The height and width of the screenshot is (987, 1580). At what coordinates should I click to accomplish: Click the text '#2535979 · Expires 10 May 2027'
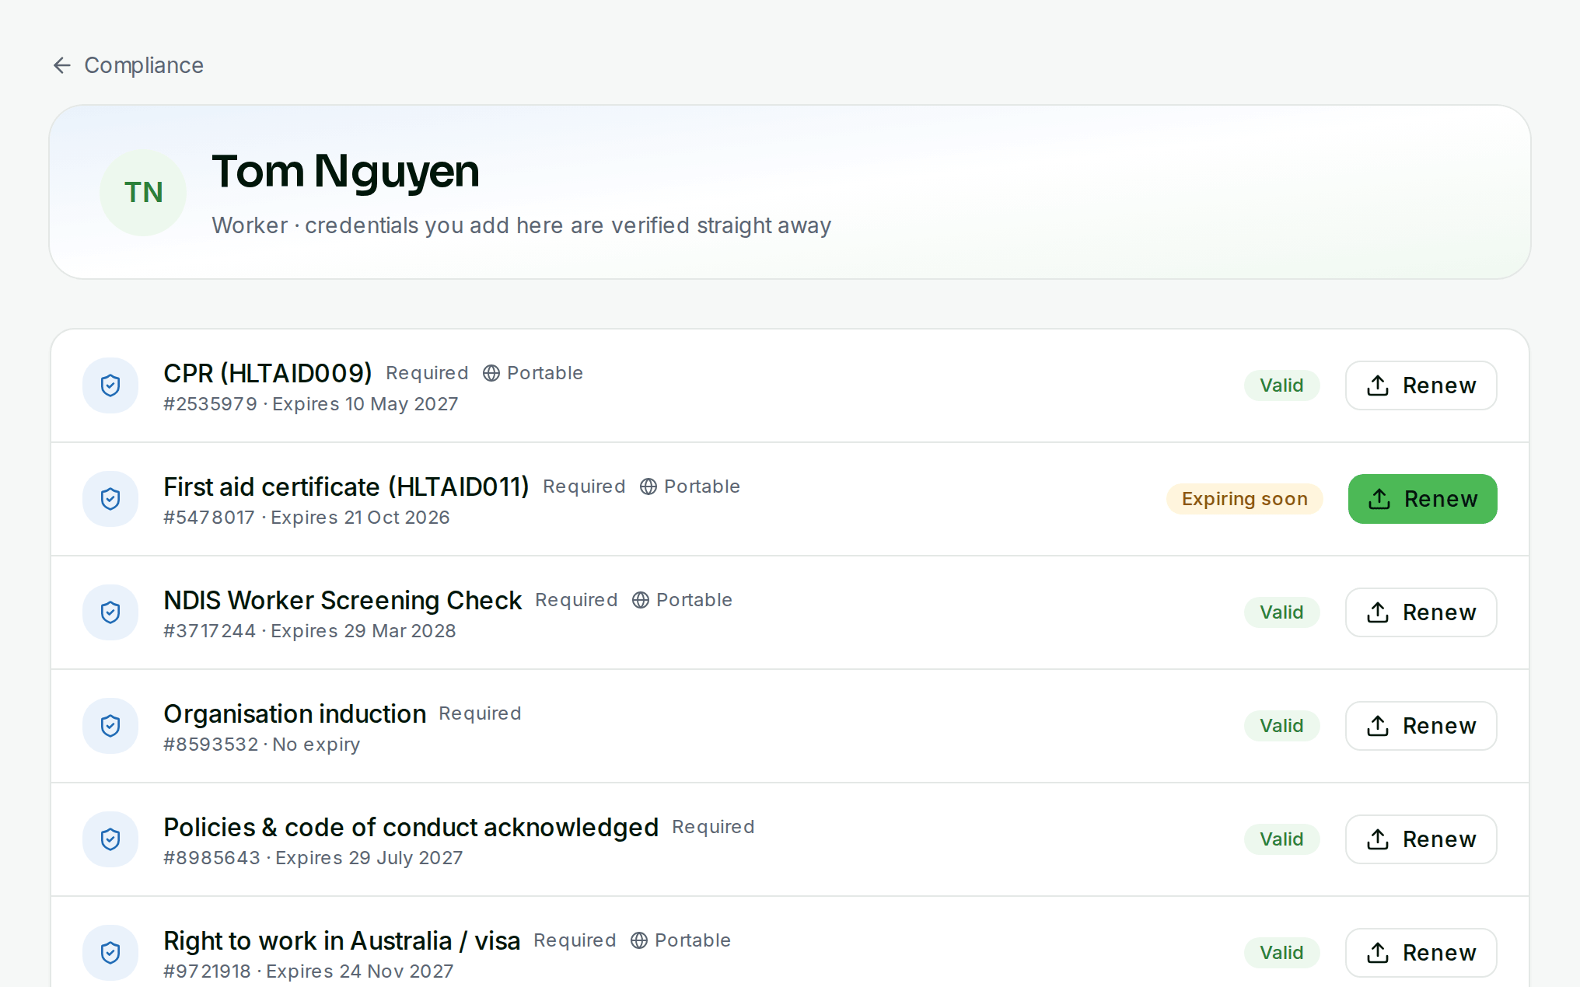point(311,404)
